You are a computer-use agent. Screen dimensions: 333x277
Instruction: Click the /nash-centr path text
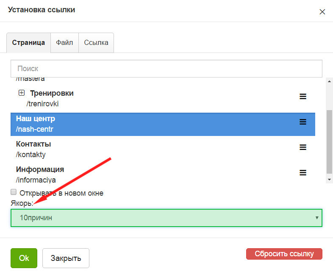click(35, 129)
